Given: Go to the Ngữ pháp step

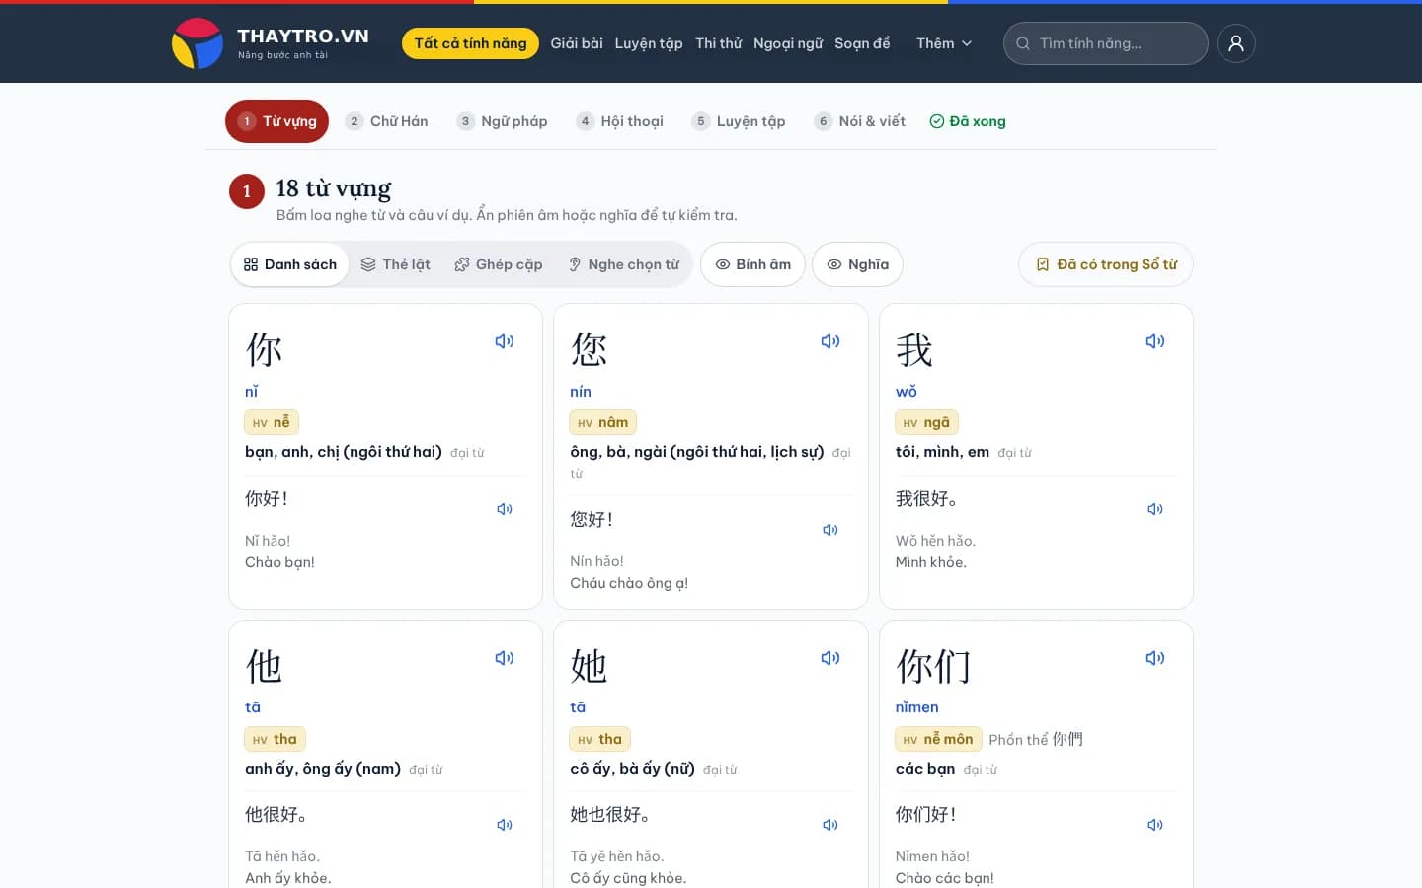Looking at the screenshot, I should [x=502, y=121].
